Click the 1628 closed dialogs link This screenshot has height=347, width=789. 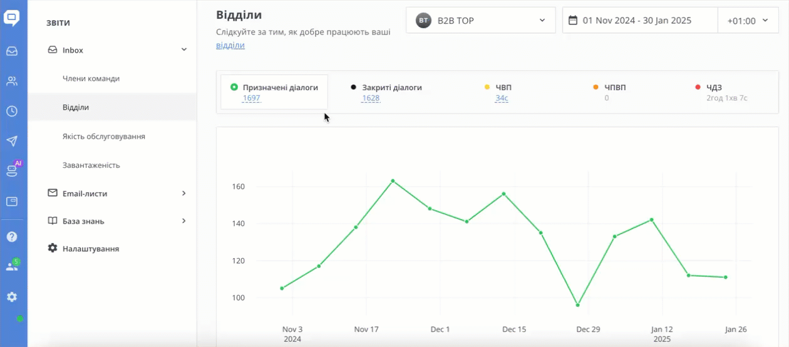click(370, 98)
